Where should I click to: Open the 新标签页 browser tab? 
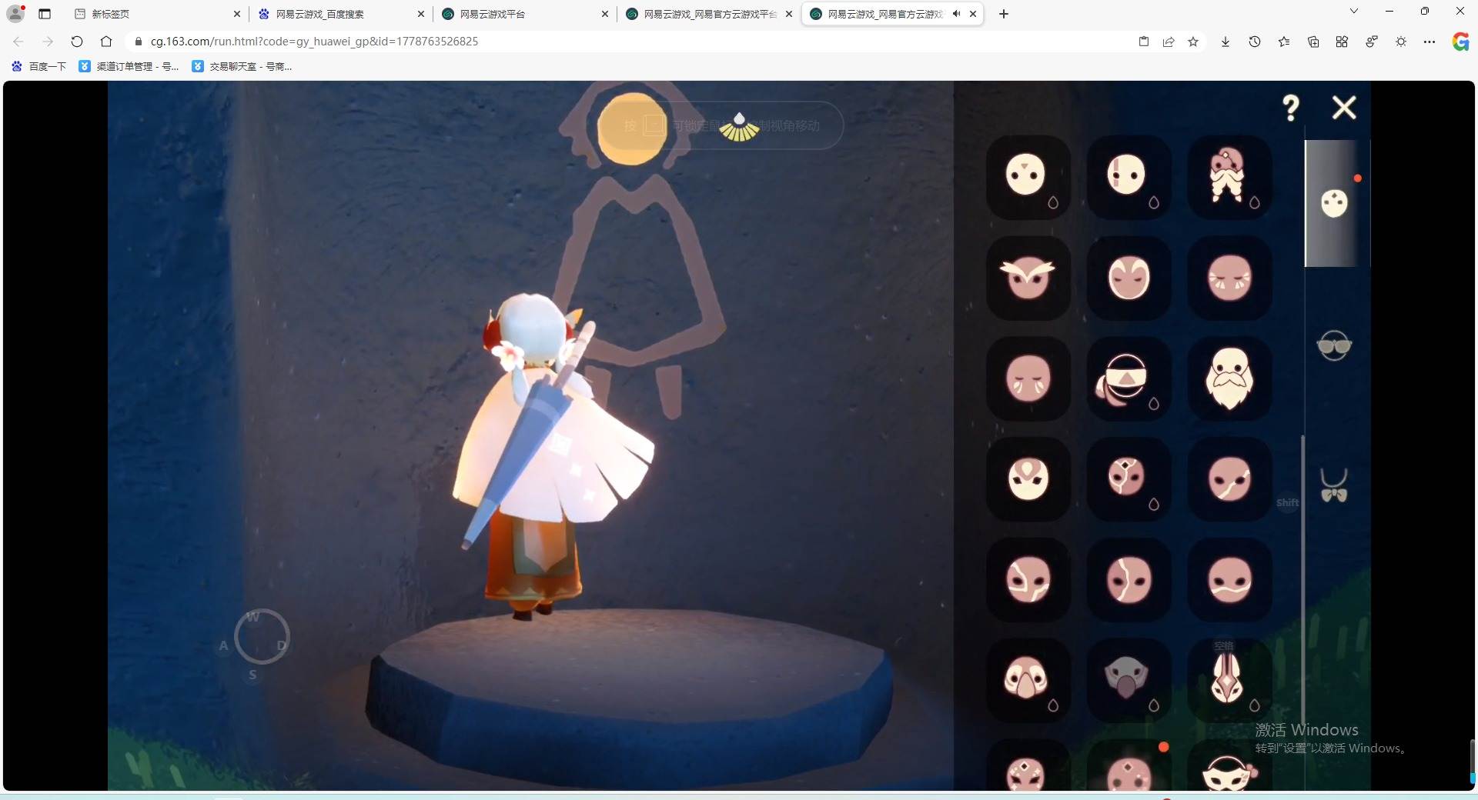[157, 14]
